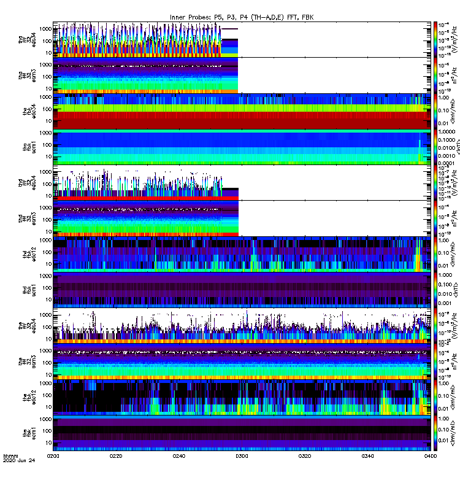Screen dimensions: 460x491
Task: Click '(V/m)²/Hz' units beside tha fff edc34 panel
Action: coord(454,40)
